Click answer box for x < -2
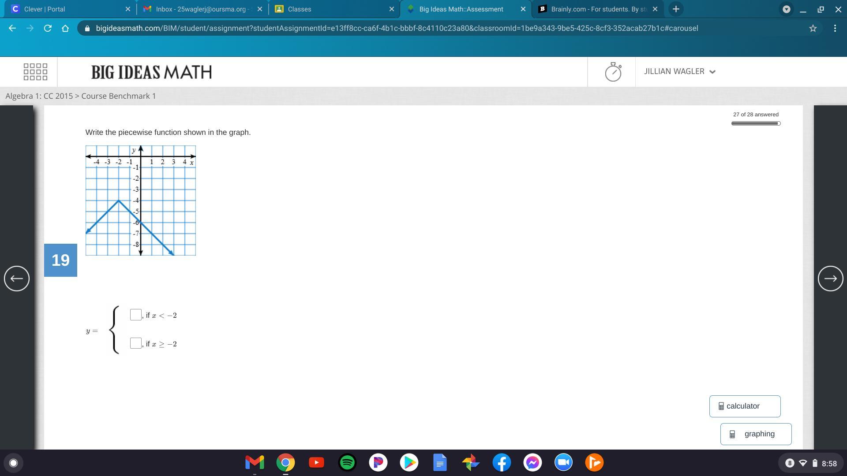The width and height of the screenshot is (847, 476). coord(136,315)
